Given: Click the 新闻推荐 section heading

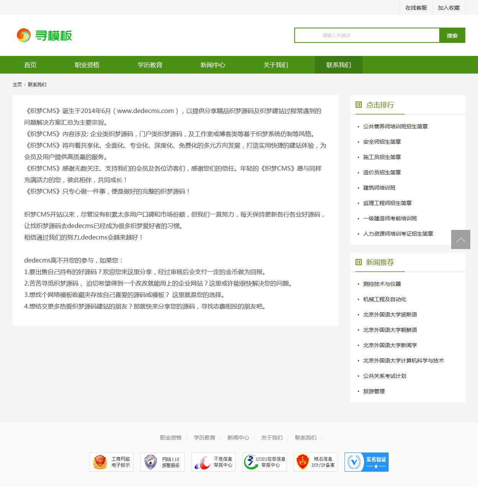Looking at the screenshot, I should [380, 262].
